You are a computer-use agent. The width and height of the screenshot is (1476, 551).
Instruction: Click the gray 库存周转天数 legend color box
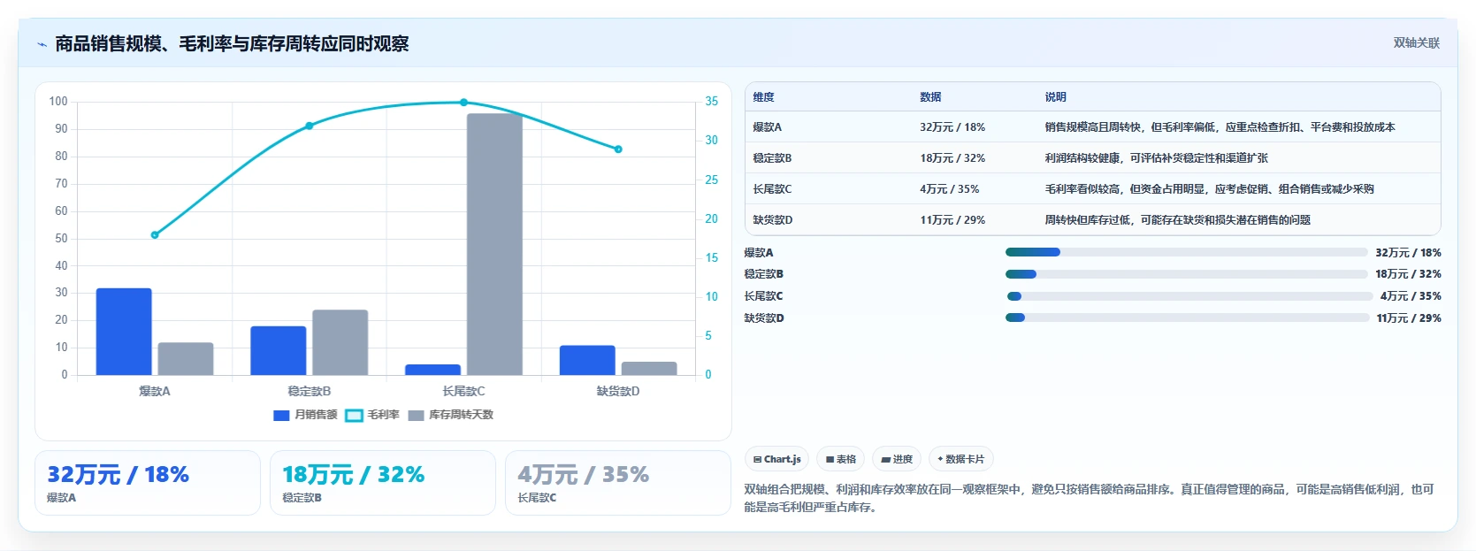[417, 416]
